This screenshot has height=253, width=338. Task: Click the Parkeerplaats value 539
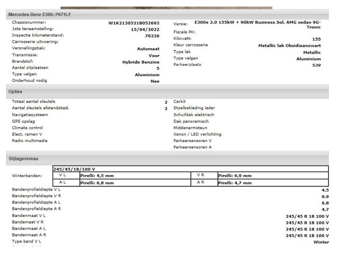[x=316, y=65]
